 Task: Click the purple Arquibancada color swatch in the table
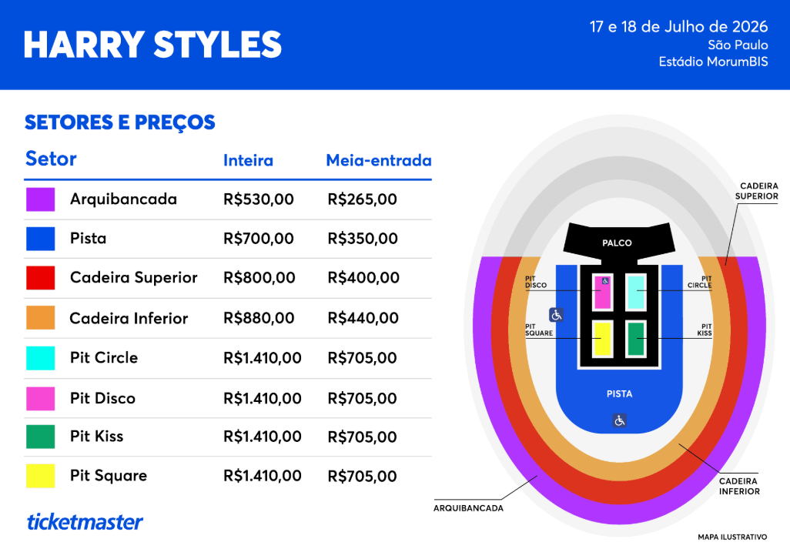click(x=40, y=199)
